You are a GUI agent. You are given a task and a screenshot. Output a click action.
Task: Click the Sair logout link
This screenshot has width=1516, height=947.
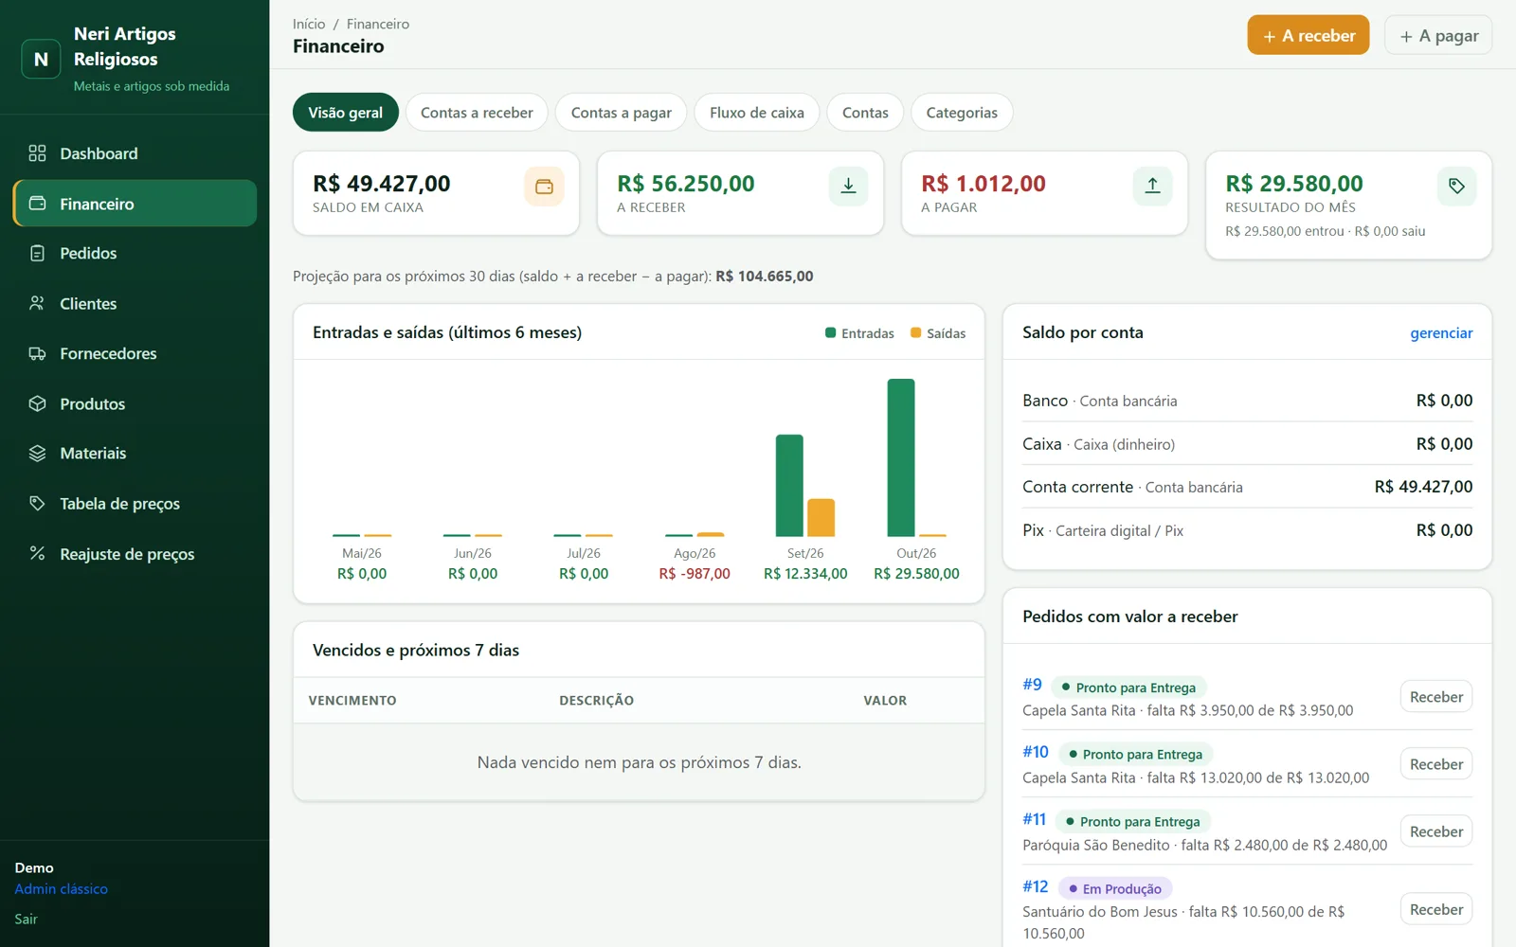27,919
